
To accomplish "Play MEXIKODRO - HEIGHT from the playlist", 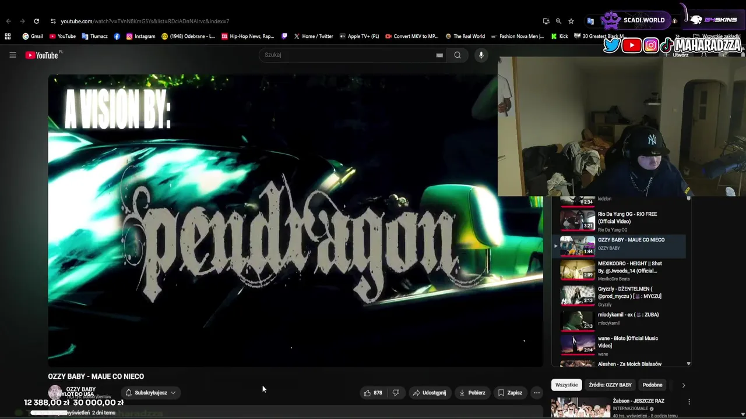I will (620, 271).
